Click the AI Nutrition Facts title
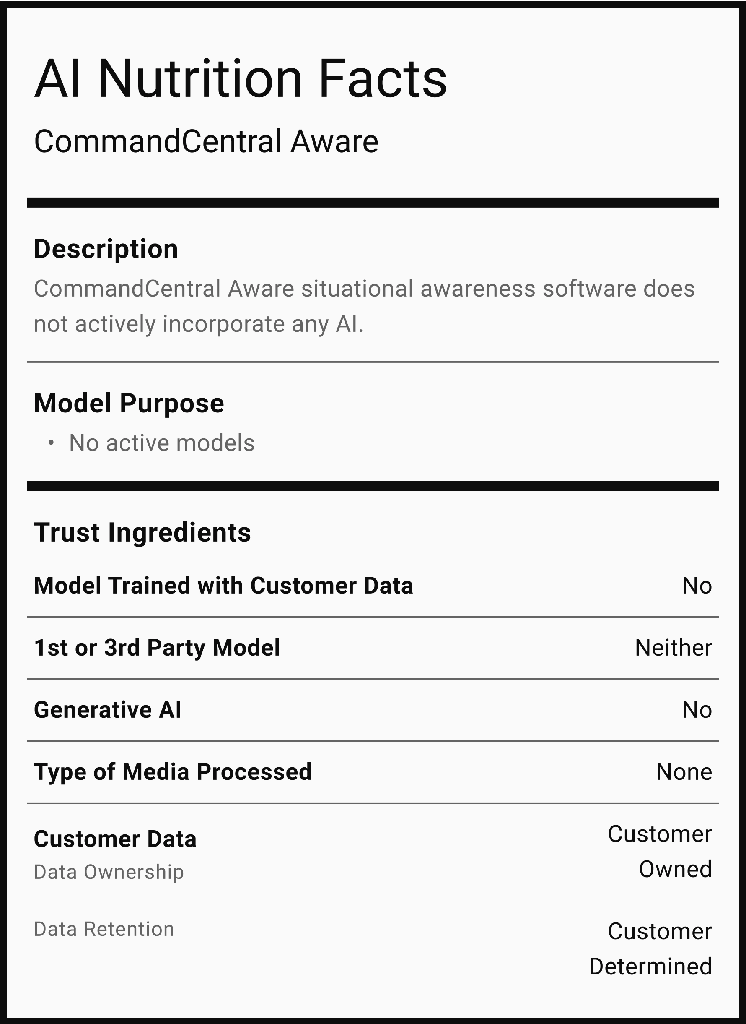 click(x=240, y=78)
